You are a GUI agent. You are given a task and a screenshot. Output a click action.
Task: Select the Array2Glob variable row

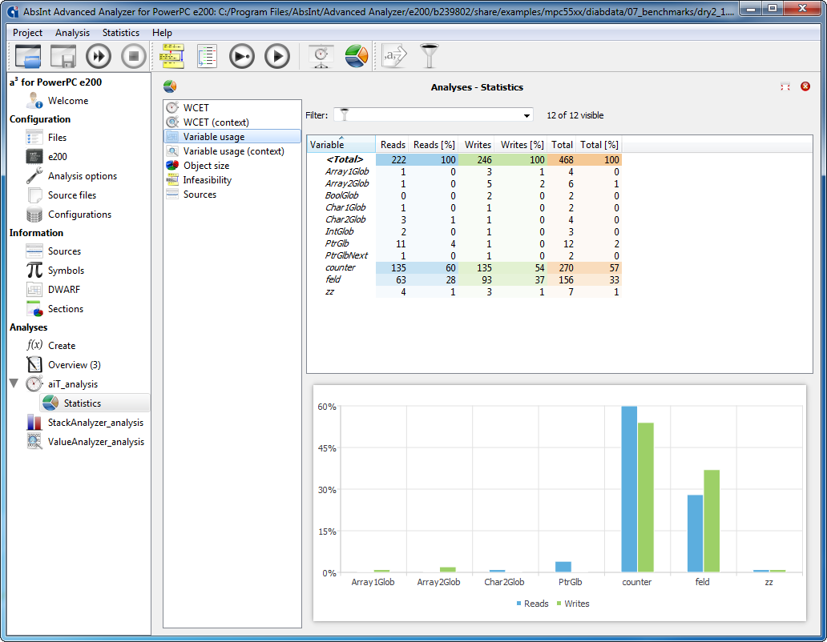(464, 184)
